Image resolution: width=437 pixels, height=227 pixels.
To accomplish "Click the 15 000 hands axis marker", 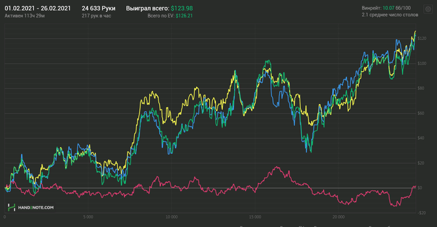I will (x=255, y=216).
